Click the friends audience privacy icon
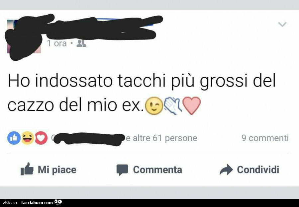 click(81, 43)
